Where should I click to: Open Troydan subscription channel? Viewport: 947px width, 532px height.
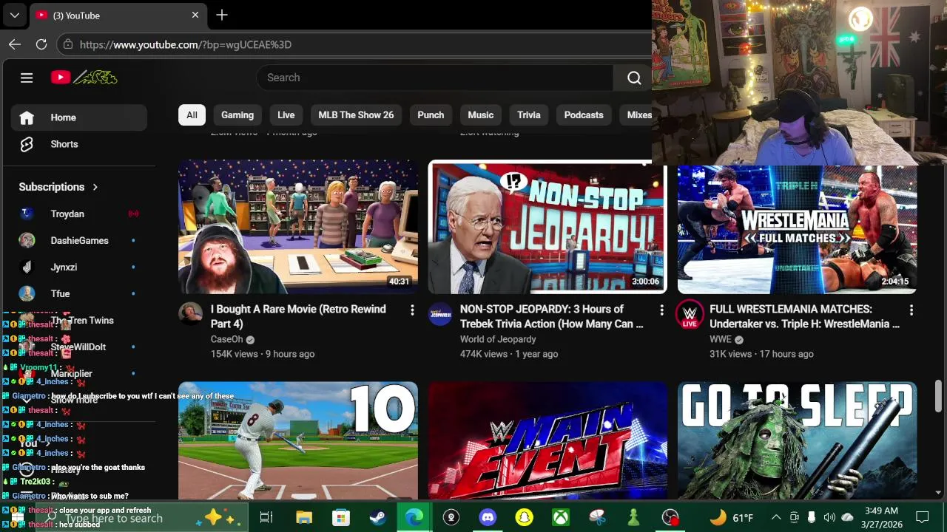point(78,214)
